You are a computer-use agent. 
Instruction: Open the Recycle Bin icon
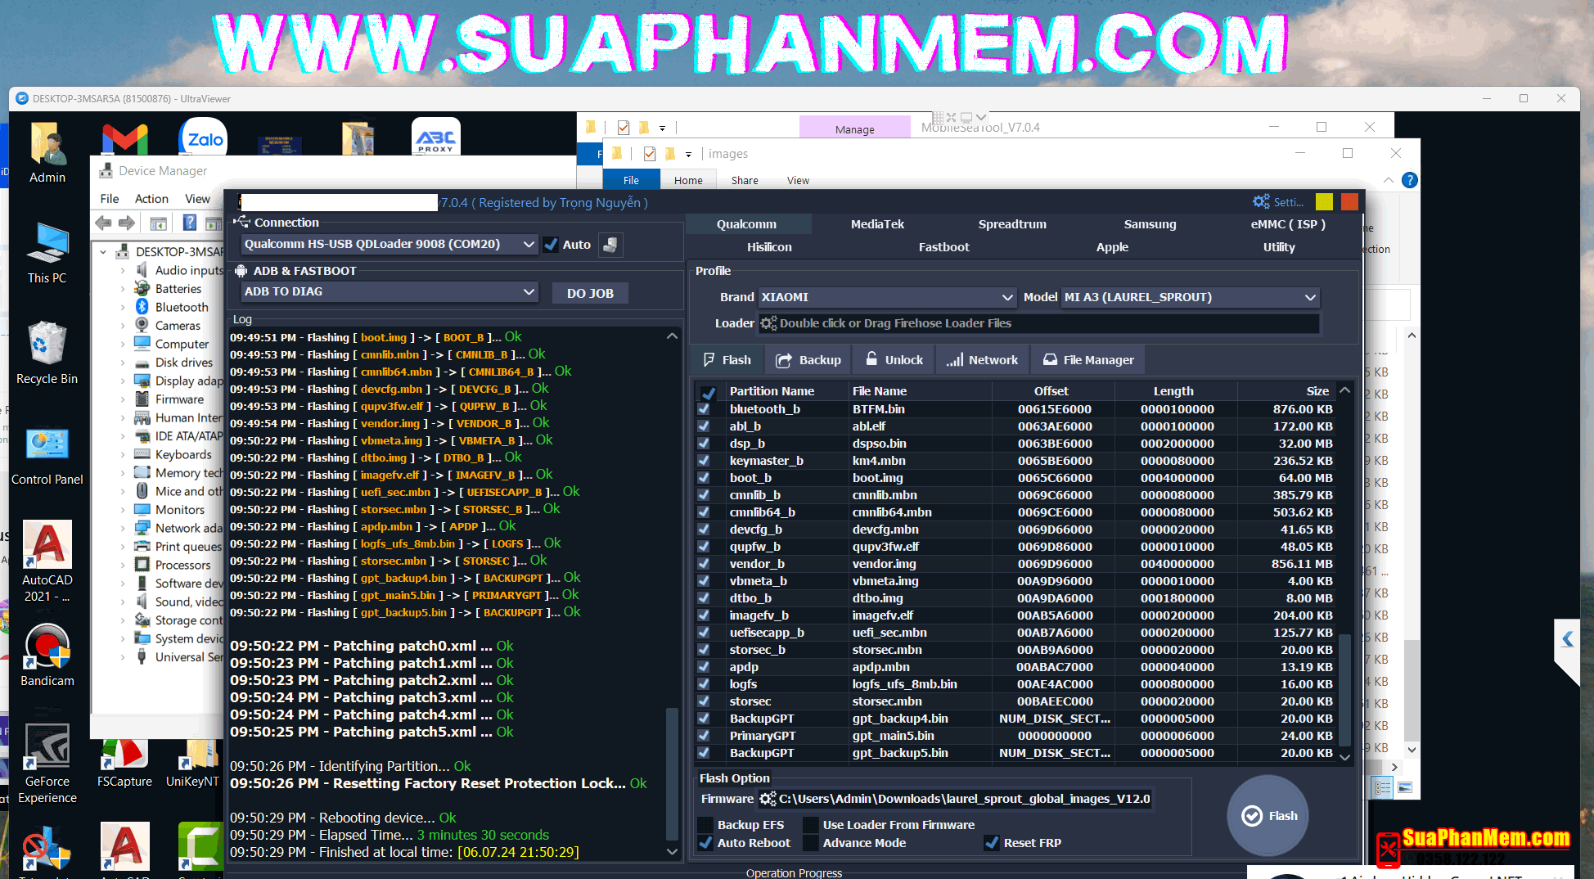47,353
